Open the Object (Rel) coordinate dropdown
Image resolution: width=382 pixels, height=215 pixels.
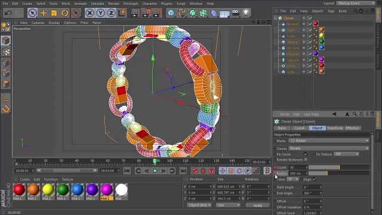(x=199, y=205)
